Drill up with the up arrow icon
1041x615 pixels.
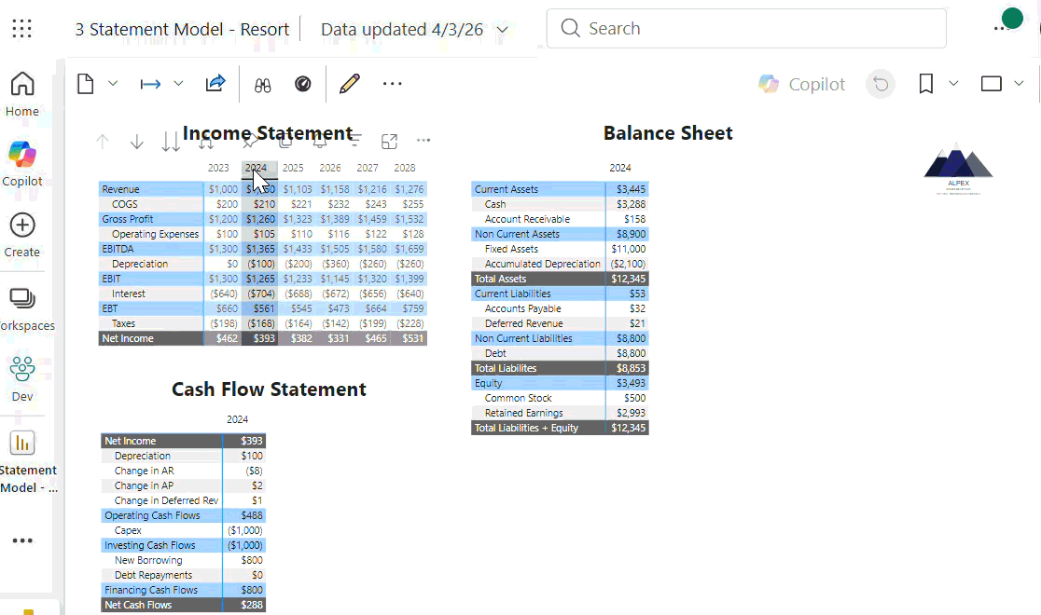[x=103, y=141]
